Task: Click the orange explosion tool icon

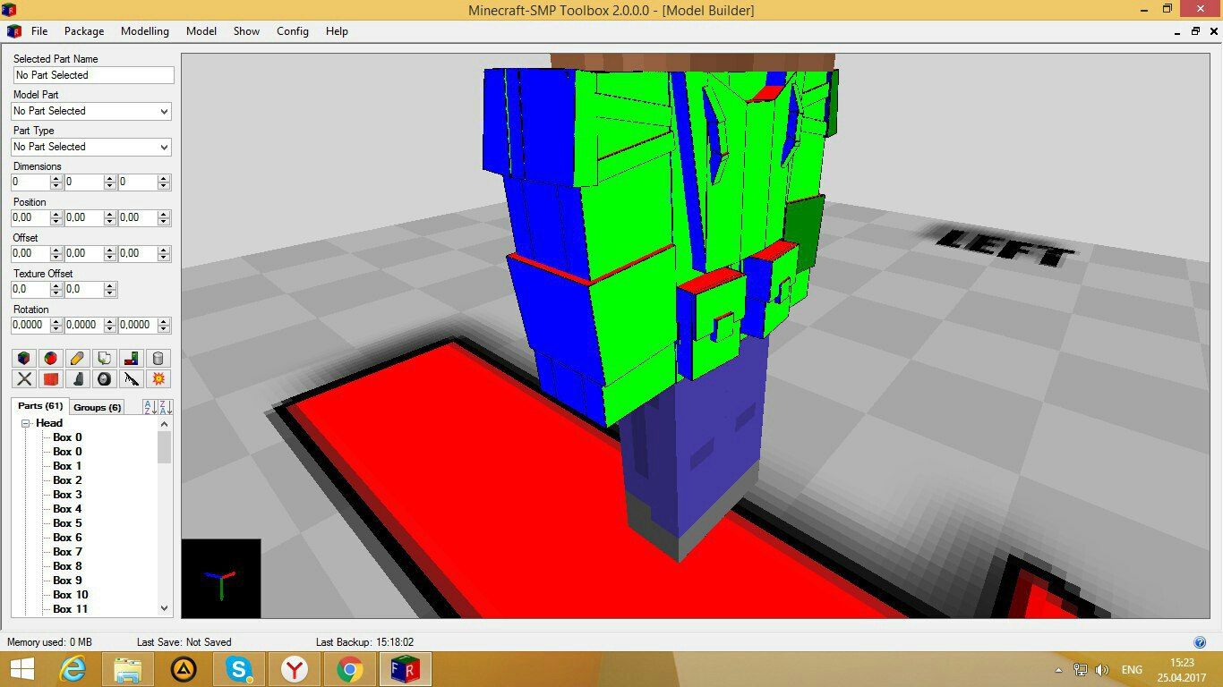Action: pyautogui.click(x=158, y=379)
